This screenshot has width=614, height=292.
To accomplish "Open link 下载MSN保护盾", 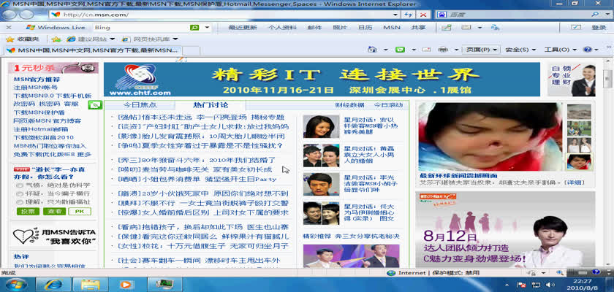I will [39, 112].
